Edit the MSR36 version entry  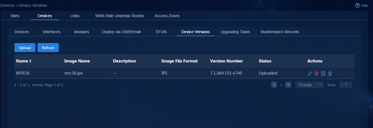(310, 73)
